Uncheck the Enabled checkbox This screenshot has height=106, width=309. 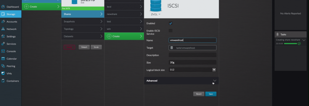pyautogui.click(x=171, y=23)
